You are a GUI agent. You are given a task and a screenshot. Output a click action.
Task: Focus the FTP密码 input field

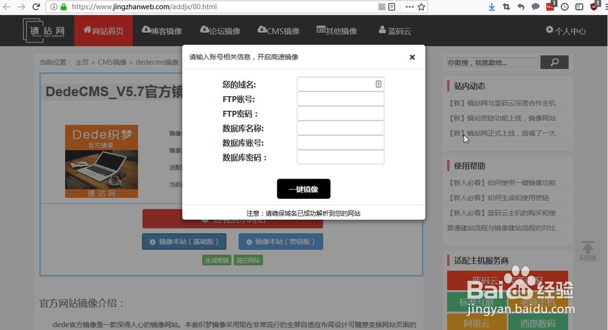[x=340, y=114]
